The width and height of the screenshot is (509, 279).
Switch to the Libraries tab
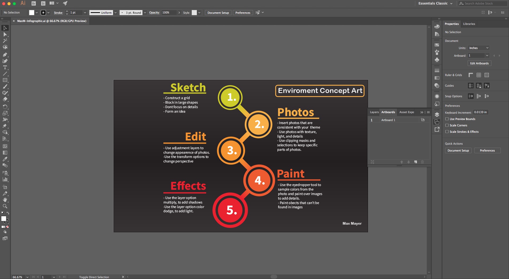469,24
